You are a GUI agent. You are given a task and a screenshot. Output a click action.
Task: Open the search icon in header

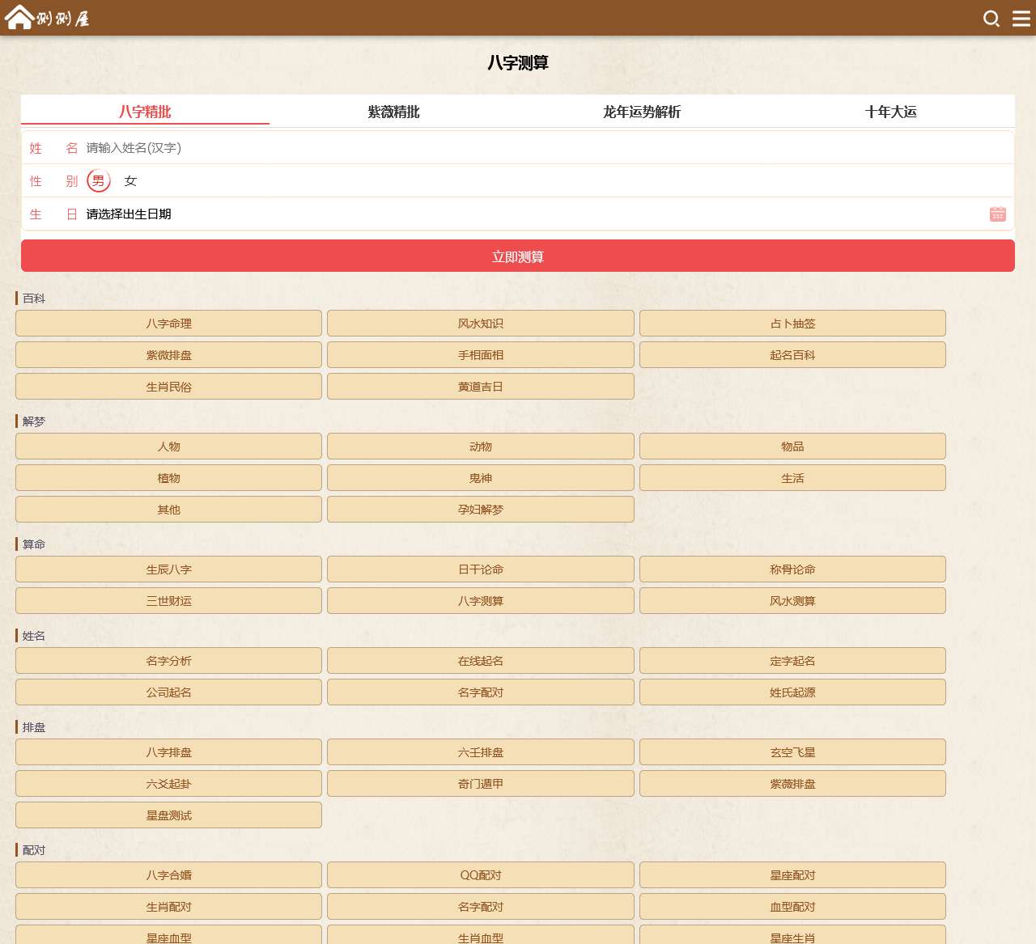coord(991,18)
